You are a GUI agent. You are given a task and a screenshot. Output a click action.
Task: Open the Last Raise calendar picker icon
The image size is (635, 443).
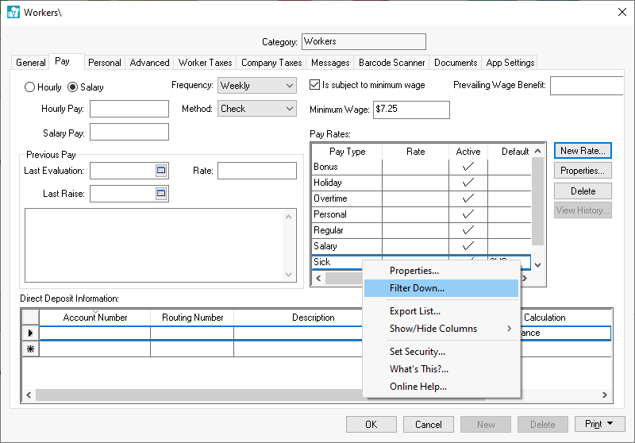pos(161,193)
